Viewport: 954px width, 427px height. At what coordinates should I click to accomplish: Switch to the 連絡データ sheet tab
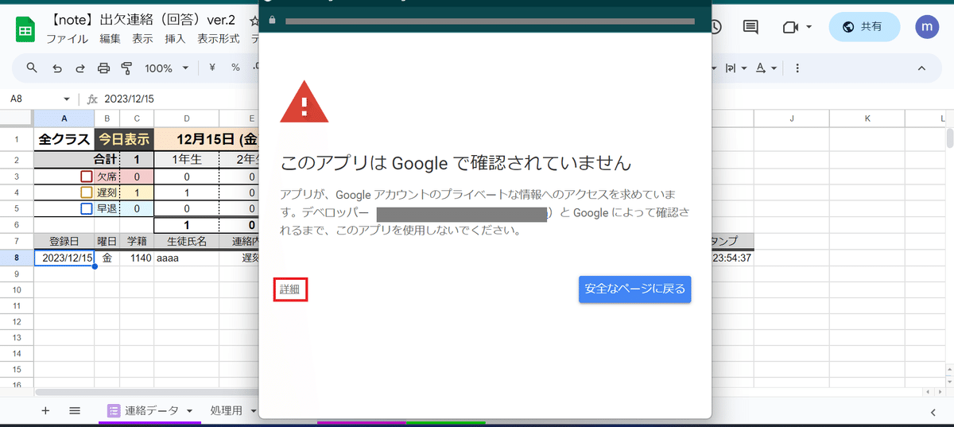pos(152,410)
